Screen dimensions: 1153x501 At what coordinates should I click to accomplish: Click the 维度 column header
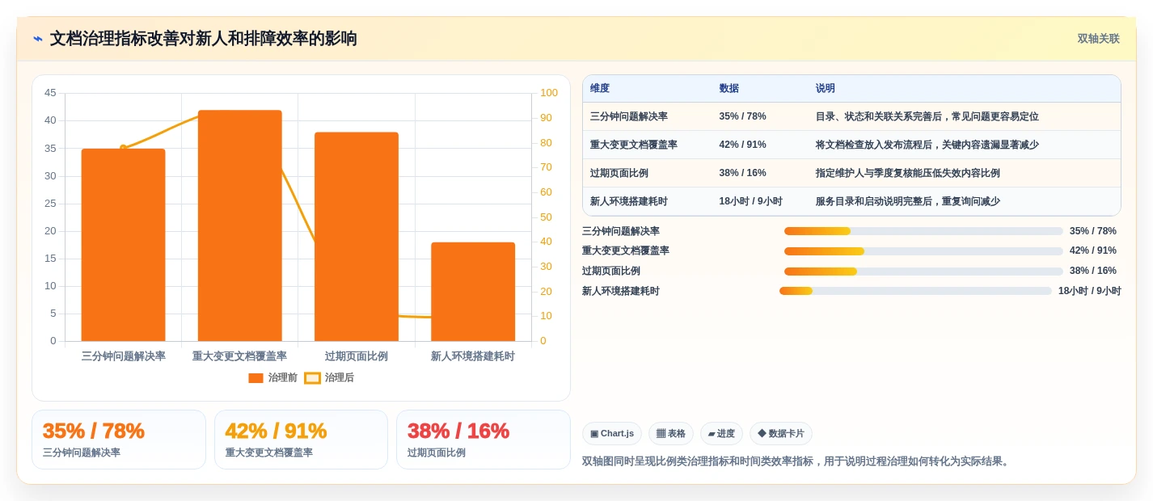click(x=600, y=88)
